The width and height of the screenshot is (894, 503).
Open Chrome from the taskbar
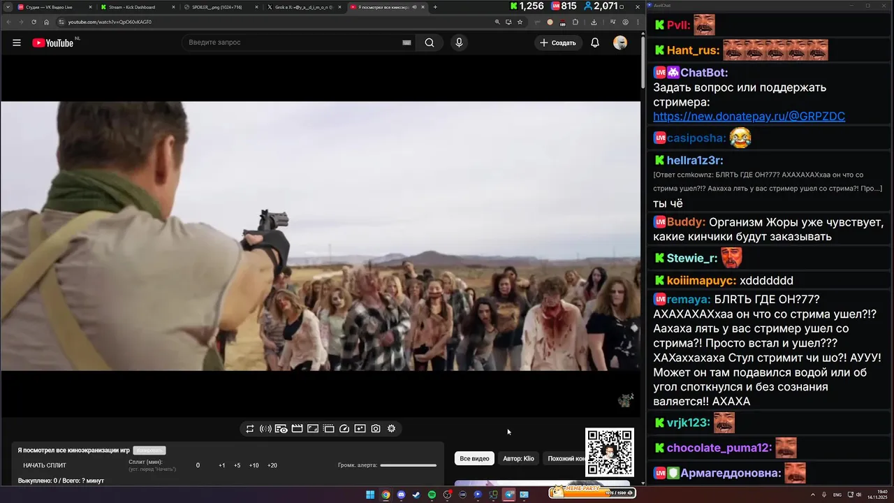386,495
